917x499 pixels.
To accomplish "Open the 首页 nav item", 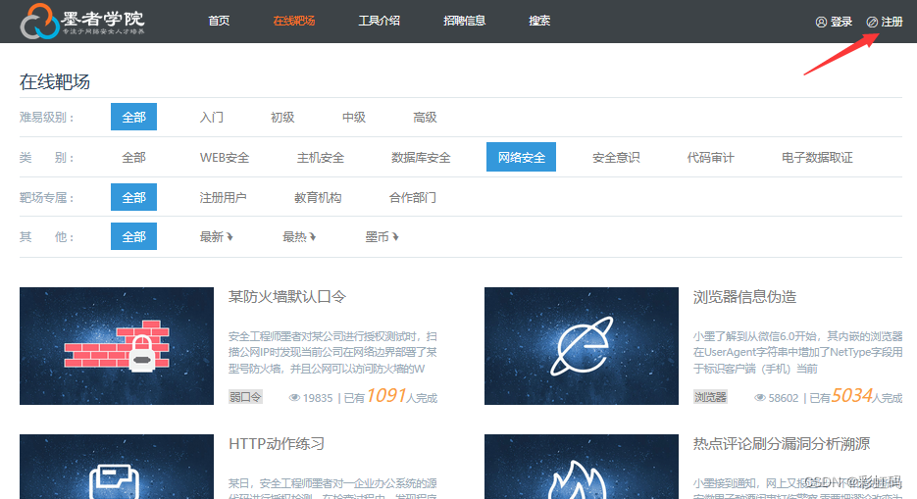I will click(x=219, y=21).
